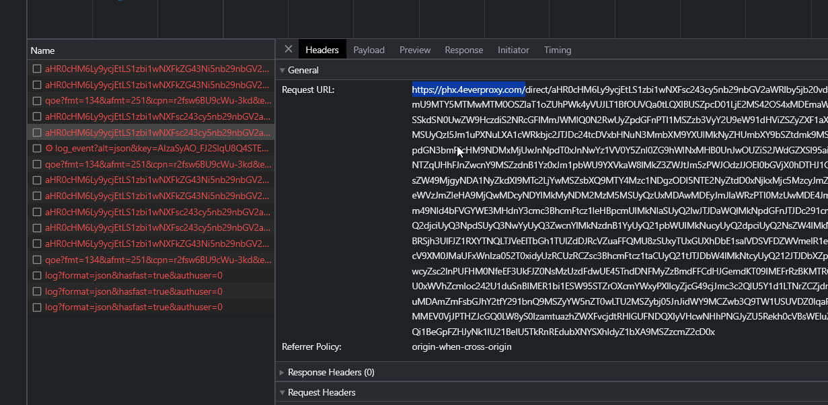Open the Initiator tab
The width and height of the screenshot is (828, 405).
coord(513,49)
